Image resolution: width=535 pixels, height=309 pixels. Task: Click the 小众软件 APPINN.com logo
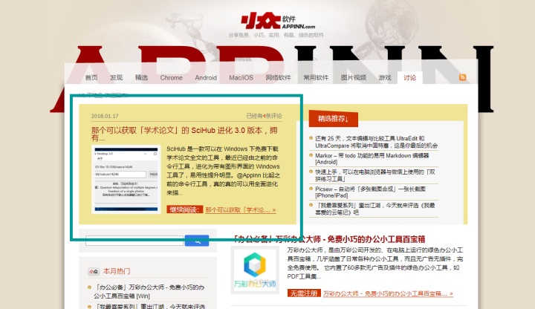278,21
